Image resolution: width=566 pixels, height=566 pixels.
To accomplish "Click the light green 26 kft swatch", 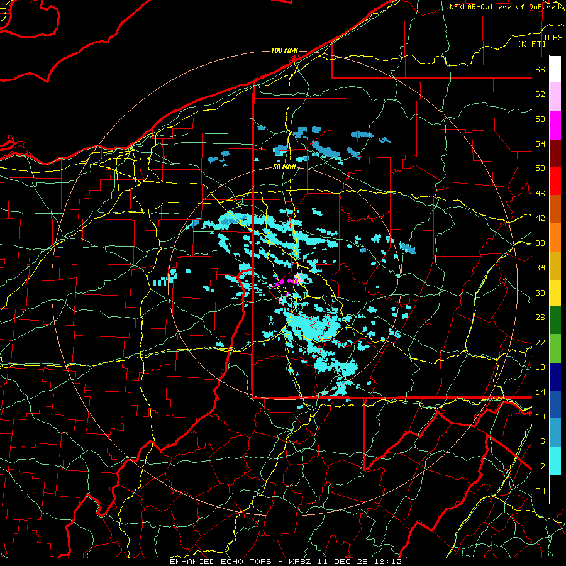I will point(555,348).
